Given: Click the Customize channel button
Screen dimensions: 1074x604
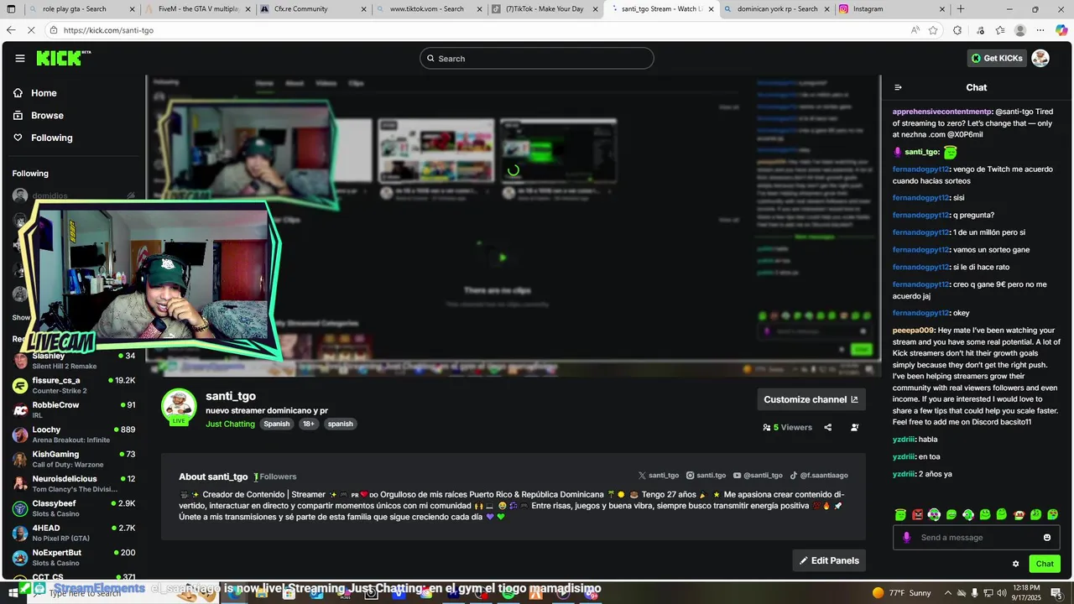Looking at the screenshot, I should tap(811, 399).
